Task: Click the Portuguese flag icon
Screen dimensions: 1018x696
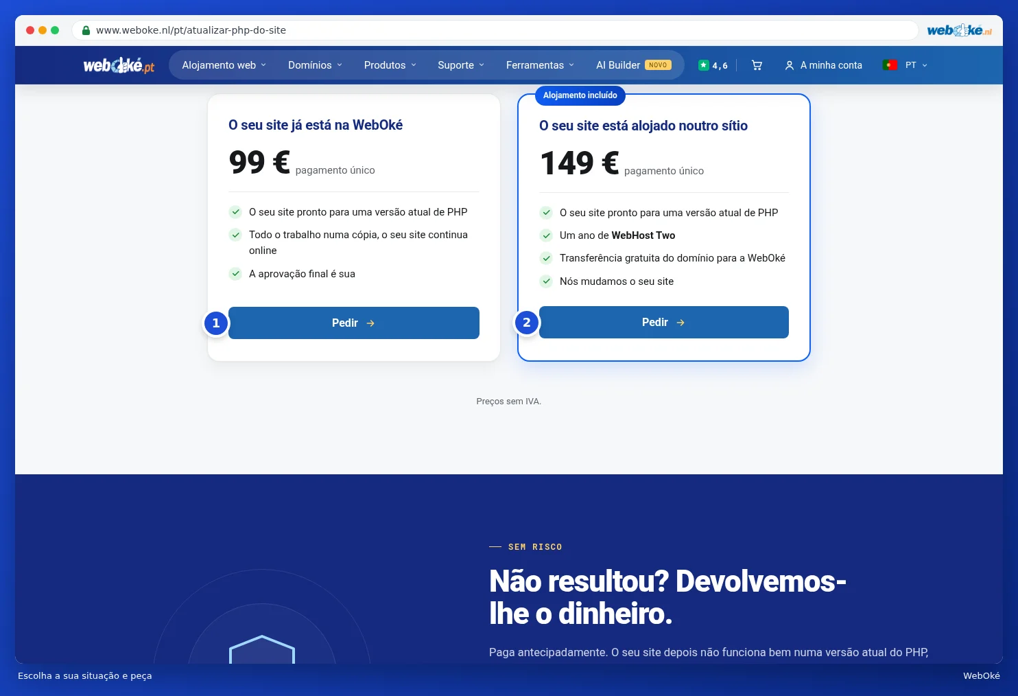Action: (890, 65)
